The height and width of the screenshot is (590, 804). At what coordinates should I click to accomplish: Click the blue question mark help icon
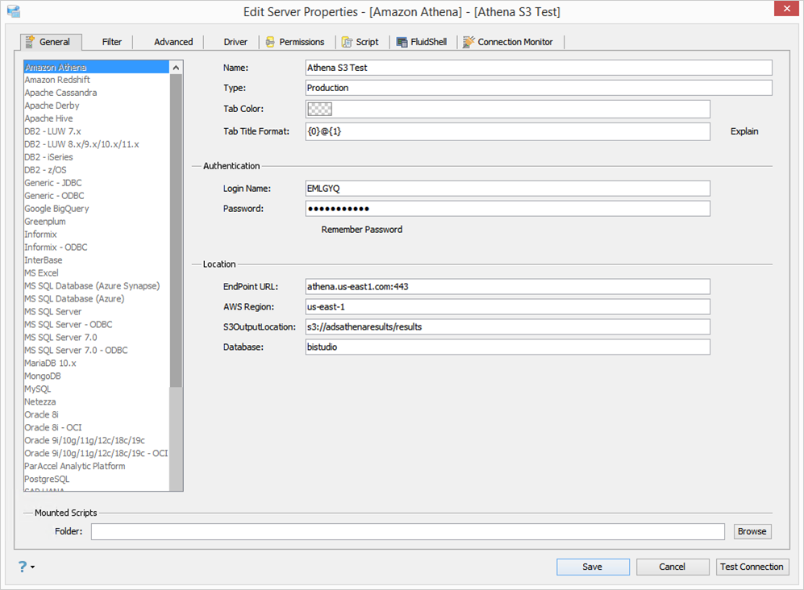click(x=22, y=567)
